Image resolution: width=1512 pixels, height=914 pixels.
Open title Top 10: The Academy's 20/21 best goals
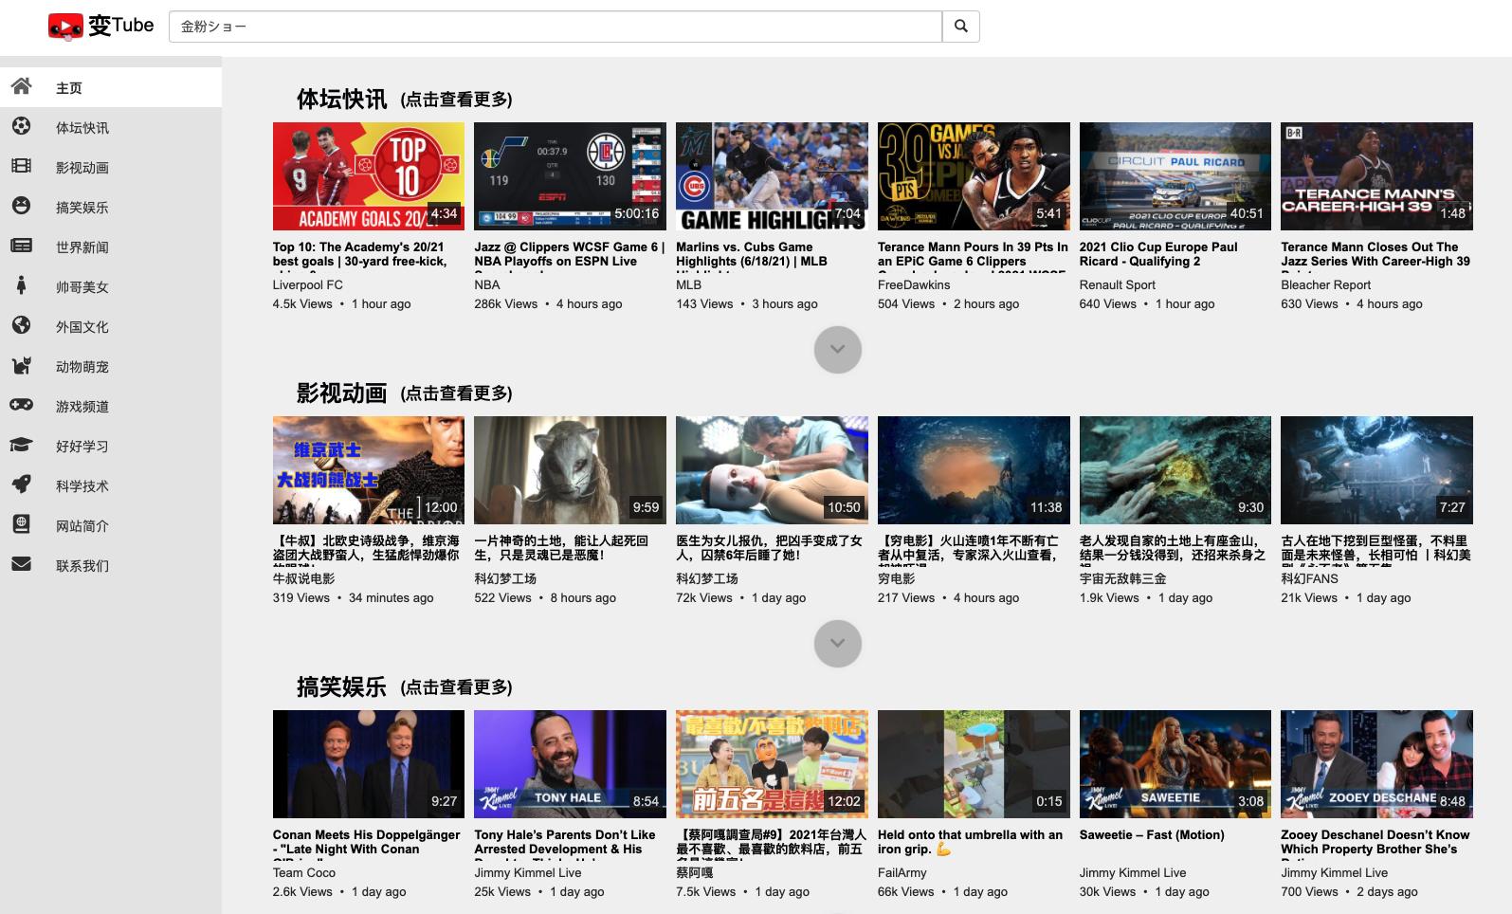tap(367, 254)
